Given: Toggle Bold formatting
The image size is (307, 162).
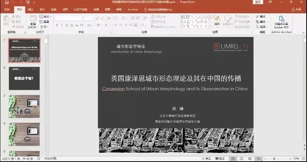Looking at the screenshot, I should pos(57,26).
